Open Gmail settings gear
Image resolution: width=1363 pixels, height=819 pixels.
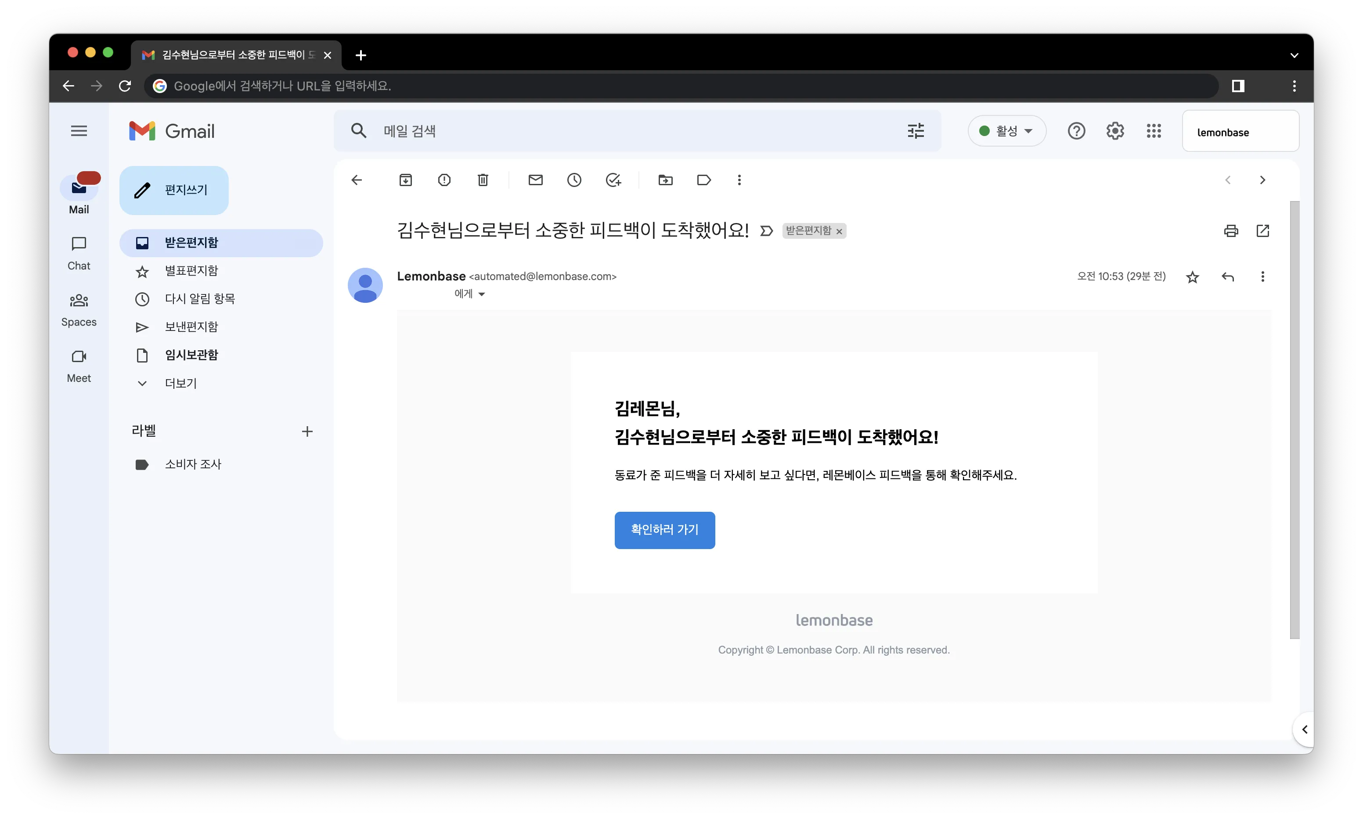click(1114, 131)
